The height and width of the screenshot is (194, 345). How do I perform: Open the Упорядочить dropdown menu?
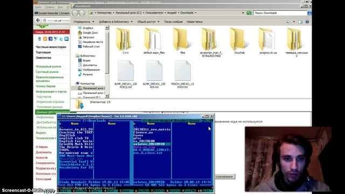pos(84,22)
